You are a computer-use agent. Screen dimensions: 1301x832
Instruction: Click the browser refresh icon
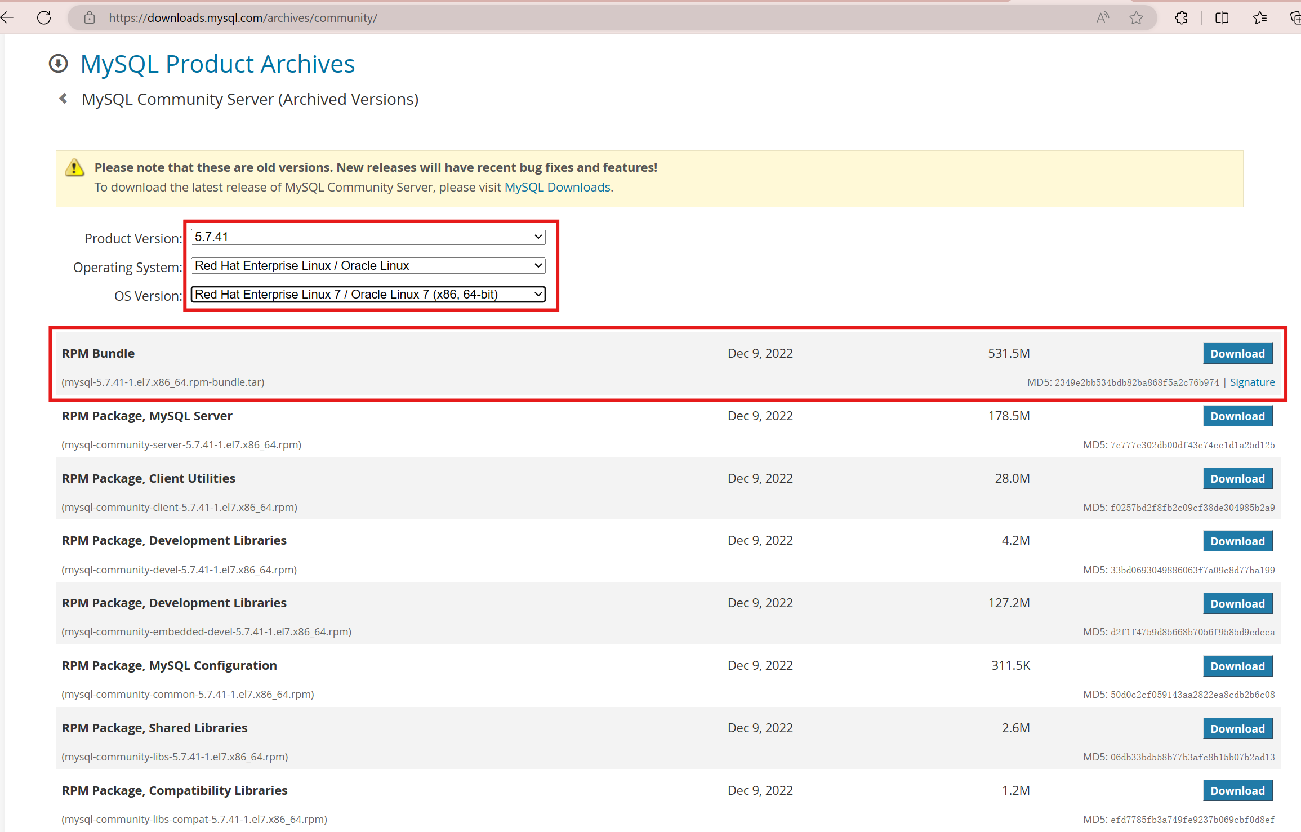[x=44, y=17]
